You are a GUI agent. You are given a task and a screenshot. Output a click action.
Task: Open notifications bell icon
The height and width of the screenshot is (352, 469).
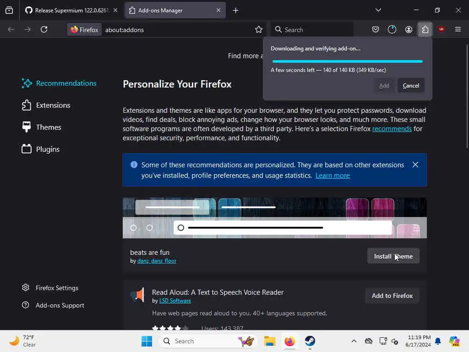pyautogui.click(x=438, y=341)
